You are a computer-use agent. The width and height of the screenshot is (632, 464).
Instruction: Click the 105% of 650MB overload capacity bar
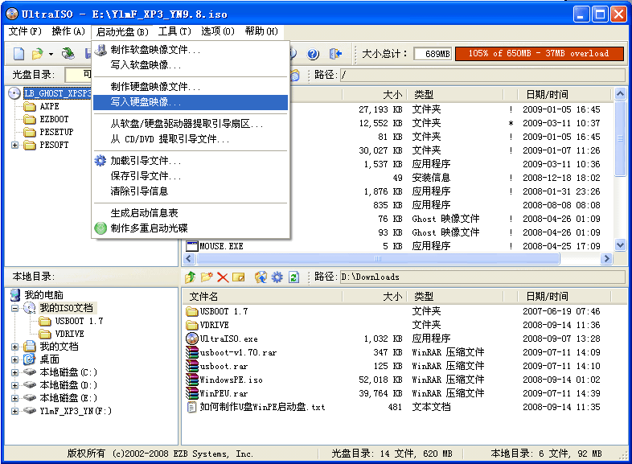pos(539,54)
